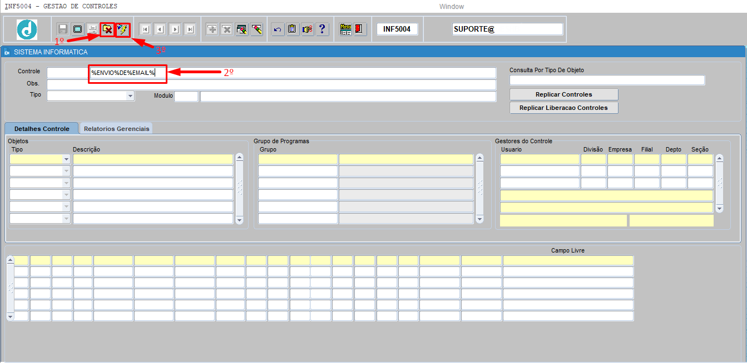Click down arrow of Objetos scrollbar

[x=240, y=220]
